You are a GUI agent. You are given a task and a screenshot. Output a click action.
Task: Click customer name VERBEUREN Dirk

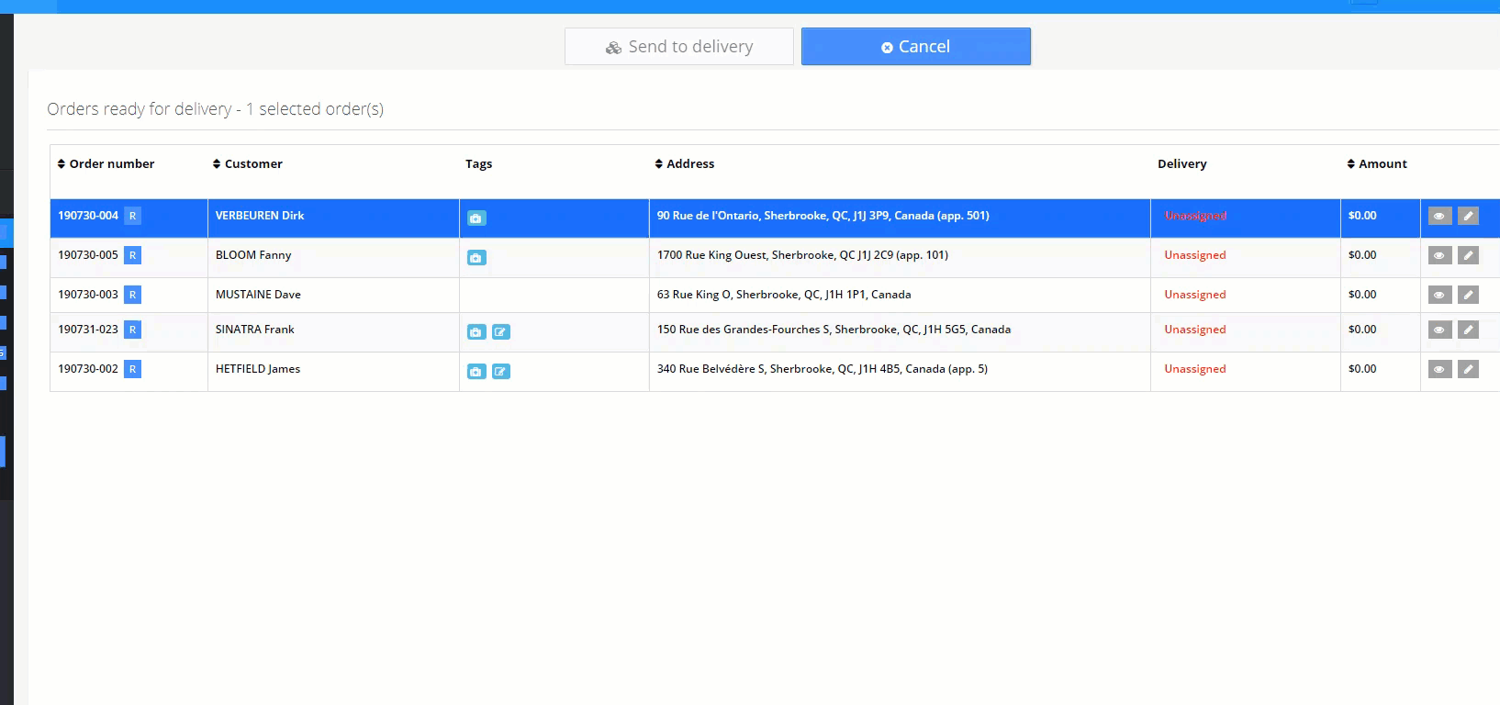point(260,216)
